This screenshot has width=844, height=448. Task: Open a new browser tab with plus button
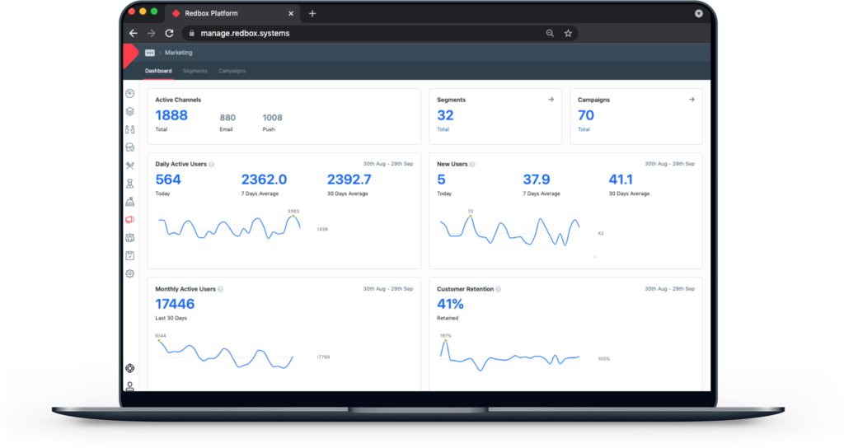click(312, 13)
